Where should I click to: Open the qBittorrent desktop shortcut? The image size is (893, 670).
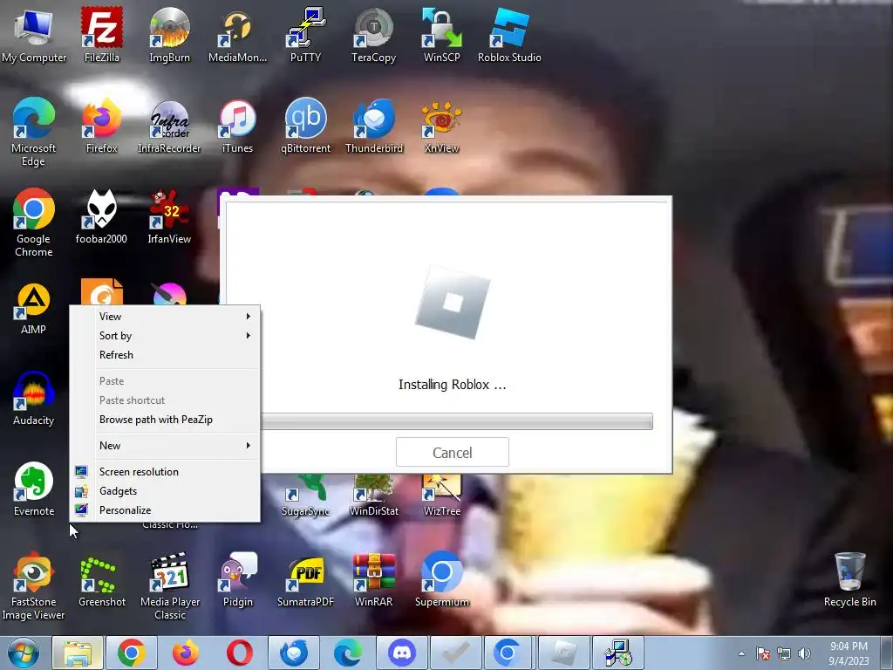(305, 126)
